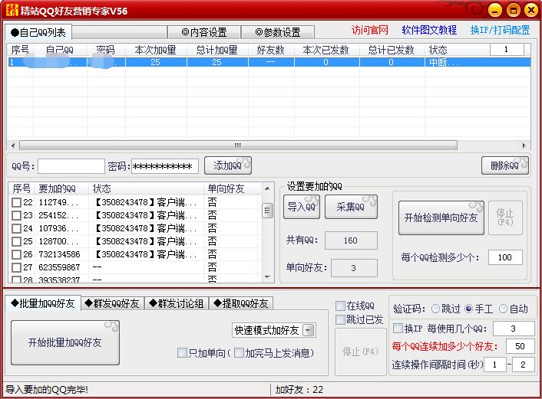Viewport: 542px width, 399px height.
Task: Open the 快速模式加好友 dropdown
Action: tap(308, 330)
